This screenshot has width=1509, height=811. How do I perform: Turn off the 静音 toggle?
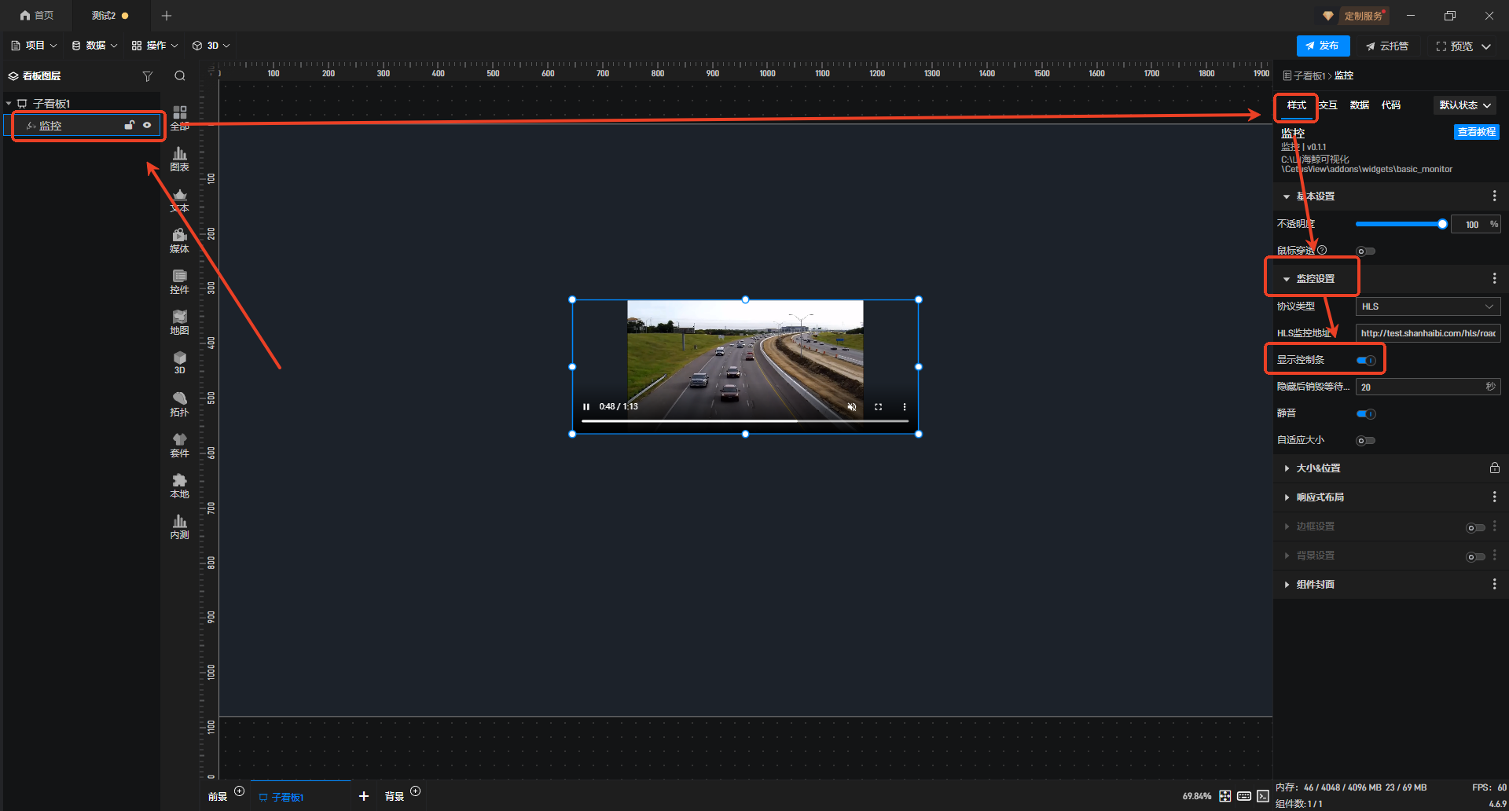(1366, 414)
